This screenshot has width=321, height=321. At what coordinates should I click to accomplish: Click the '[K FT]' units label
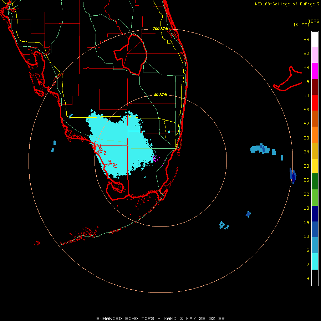pos(301,25)
